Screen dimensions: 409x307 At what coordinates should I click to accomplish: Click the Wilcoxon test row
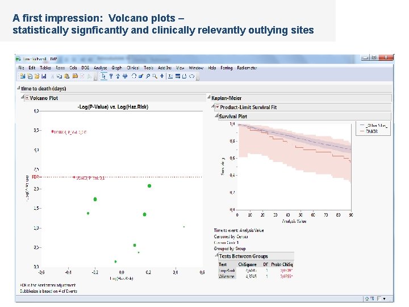coord(256,276)
